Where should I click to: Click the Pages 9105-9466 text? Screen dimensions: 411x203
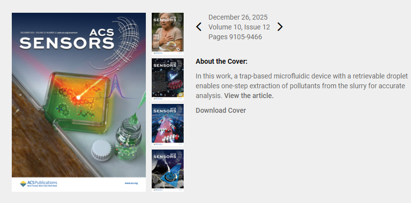pyautogui.click(x=235, y=37)
